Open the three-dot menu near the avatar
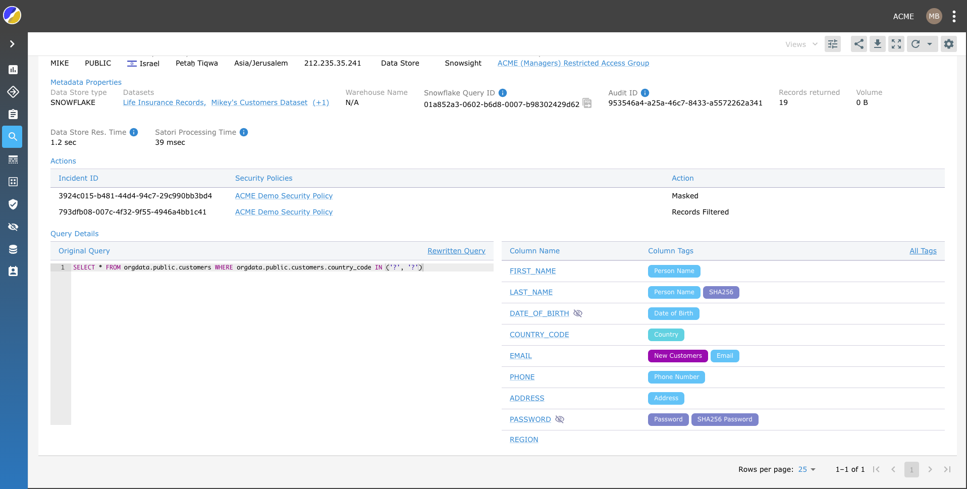The image size is (967, 489). coord(953,16)
